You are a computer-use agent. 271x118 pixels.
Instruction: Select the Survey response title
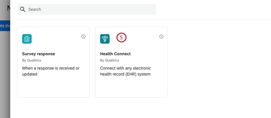click(39, 54)
